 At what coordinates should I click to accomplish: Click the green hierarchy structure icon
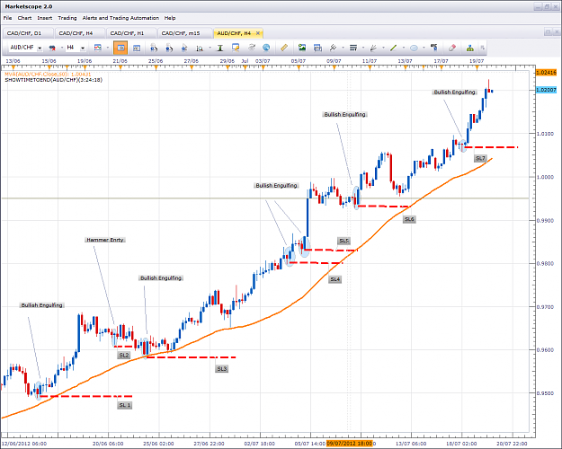(x=470, y=48)
